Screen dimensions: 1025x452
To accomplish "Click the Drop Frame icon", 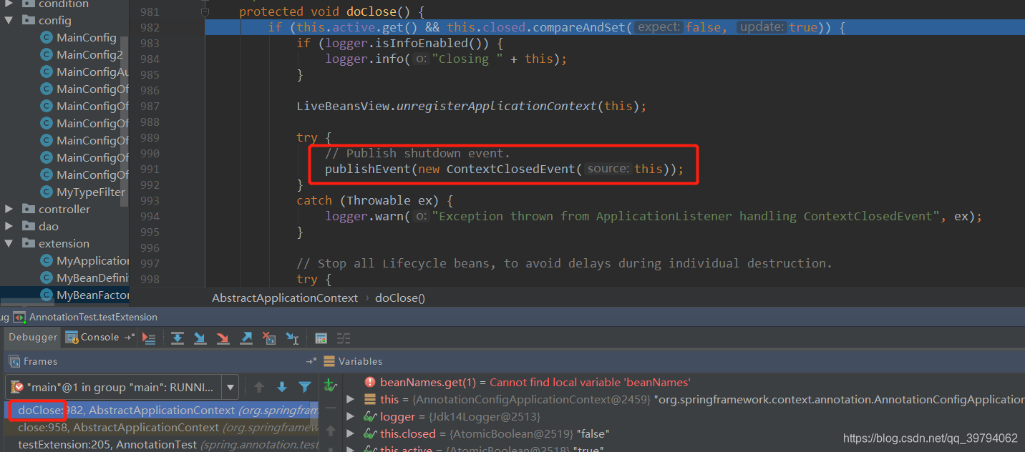I will tap(268, 338).
